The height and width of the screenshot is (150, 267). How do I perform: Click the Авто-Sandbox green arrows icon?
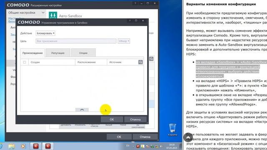tap(53, 15)
